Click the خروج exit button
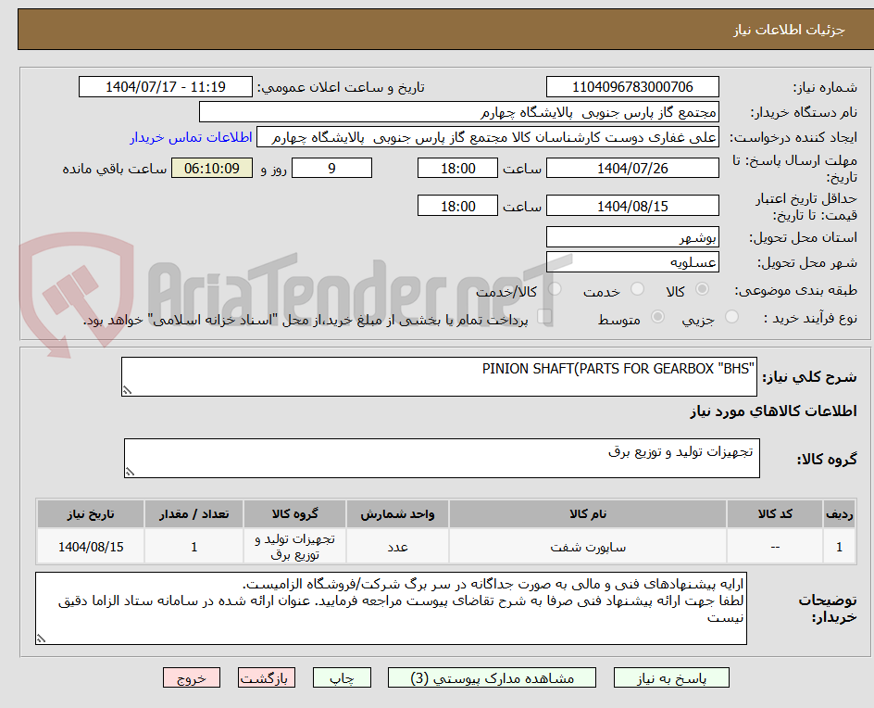Image resolution: width=874 pixels, height=708 pixels. [x=192, y=677]
